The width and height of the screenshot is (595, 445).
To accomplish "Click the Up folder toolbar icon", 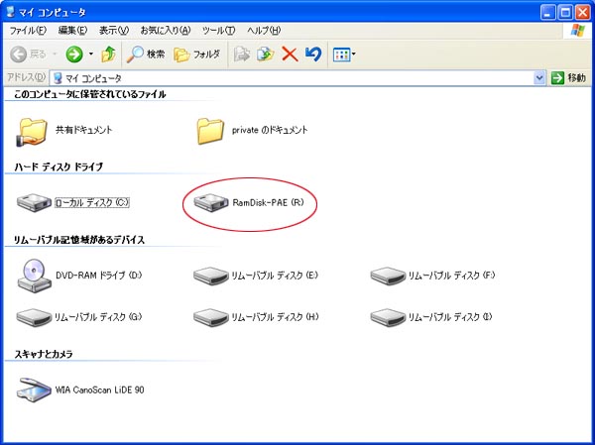I will pos(108,54).
